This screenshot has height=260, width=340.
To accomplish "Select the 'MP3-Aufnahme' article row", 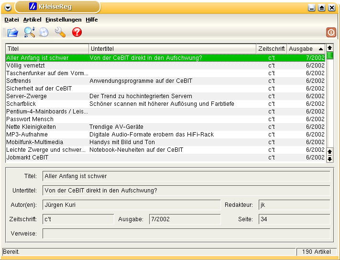I will 165,135.
